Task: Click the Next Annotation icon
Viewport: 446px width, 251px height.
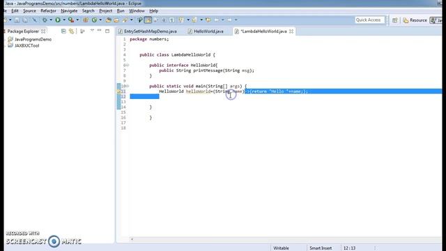Action: tap(181, 20)
